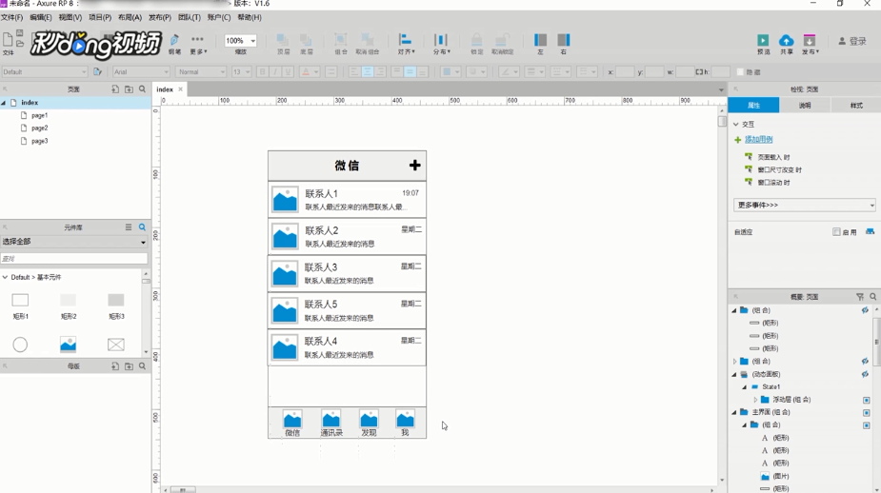Click the search icon in 元件库 panel
The image size is (881, 493).
[x=142, y=227]
